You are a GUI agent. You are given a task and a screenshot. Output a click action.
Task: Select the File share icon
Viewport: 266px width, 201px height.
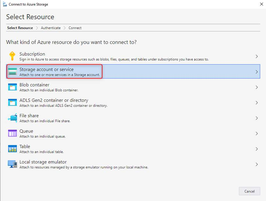(x=13, y=118)
